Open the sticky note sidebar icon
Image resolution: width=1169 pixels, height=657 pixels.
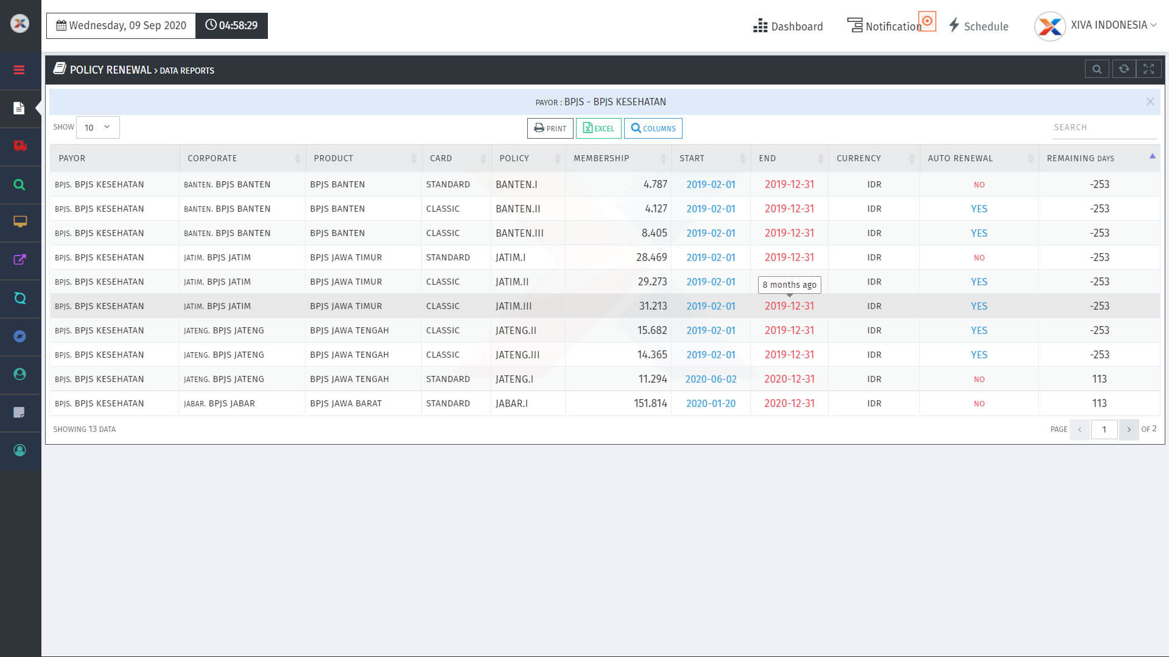[x=19, y=412]
